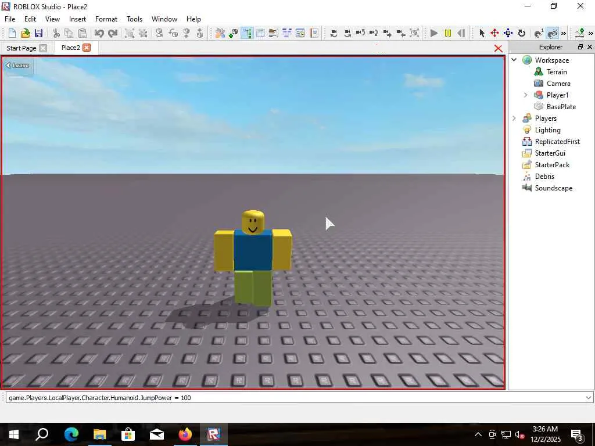Tilt the camera upward icon
The height and width of the screenshot is (446, 595).
click(x=360, y=33)
